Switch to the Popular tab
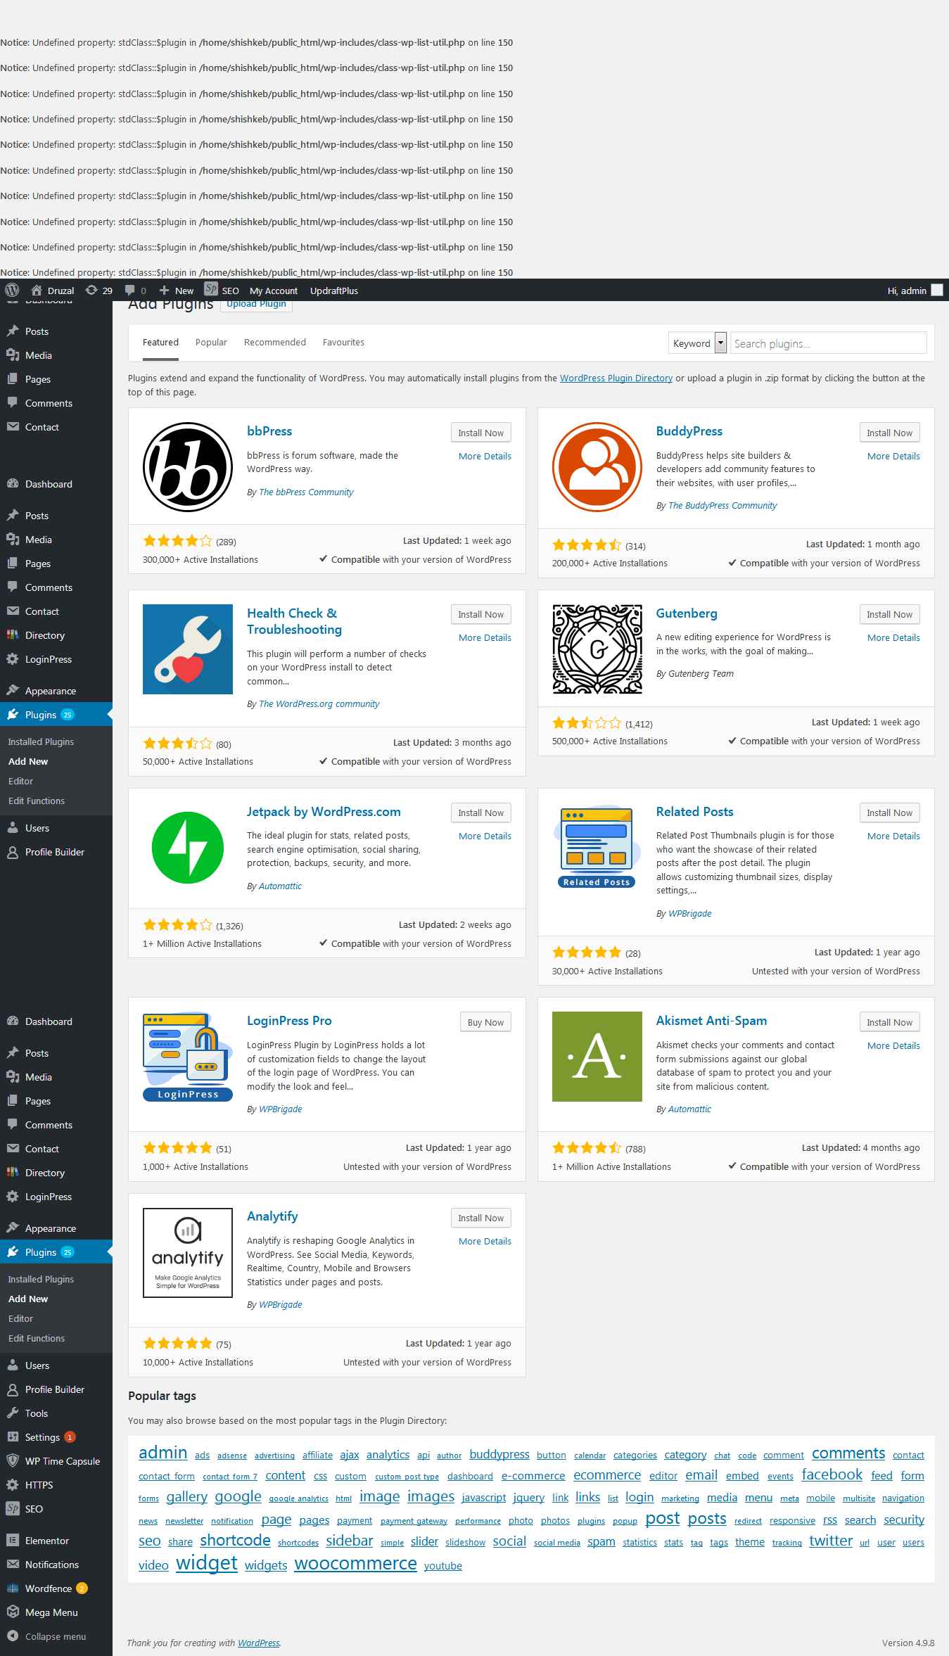The width and height of the screenshot is (949, 1656). click(x=211, y=343)
